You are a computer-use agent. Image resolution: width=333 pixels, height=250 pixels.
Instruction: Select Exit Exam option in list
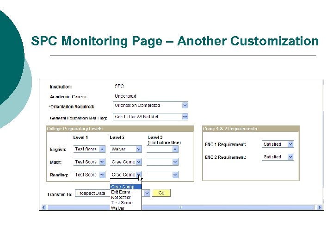126,192
